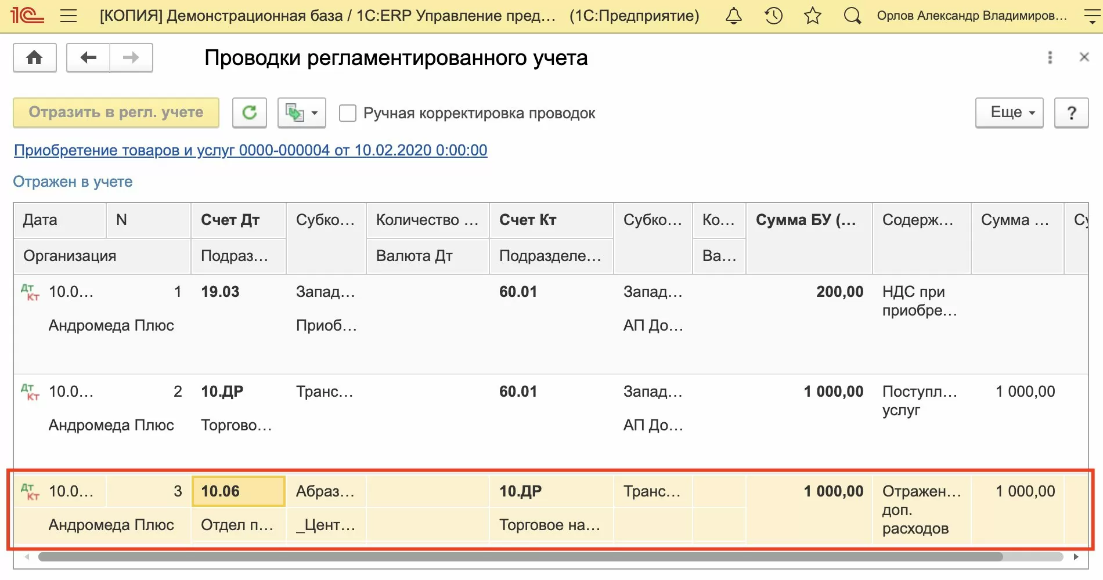Click _Цент... subconto cell

click(x=326, y=525)
